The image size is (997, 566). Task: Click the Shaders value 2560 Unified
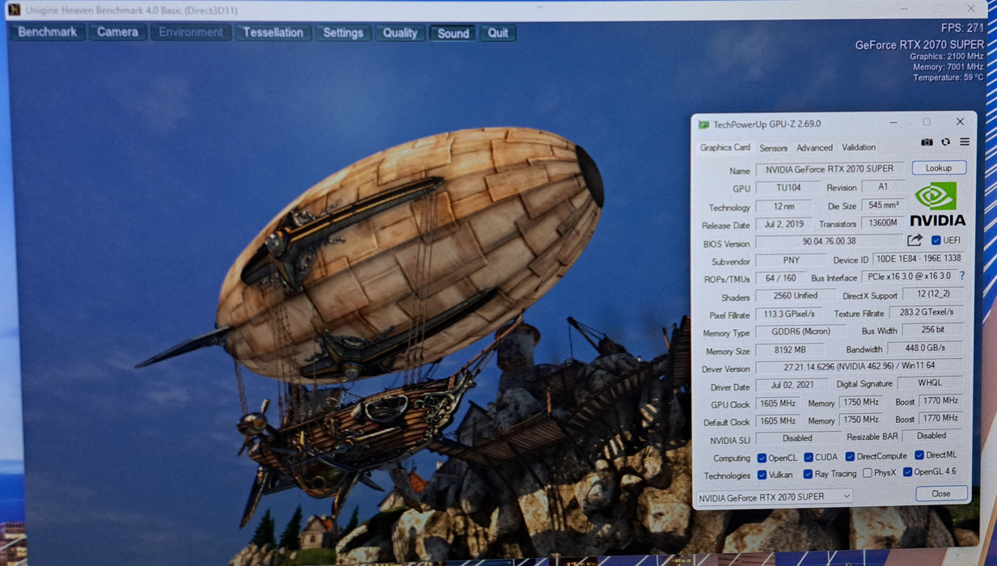click(796, 296)
